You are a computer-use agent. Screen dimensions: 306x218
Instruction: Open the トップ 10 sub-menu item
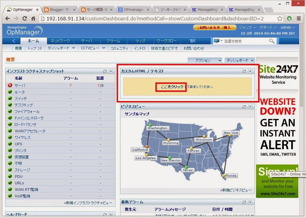[x=35, y=48]
